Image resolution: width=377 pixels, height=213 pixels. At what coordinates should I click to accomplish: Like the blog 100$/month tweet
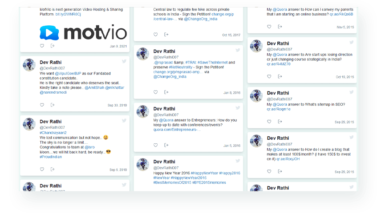click(x=269, y=171)
